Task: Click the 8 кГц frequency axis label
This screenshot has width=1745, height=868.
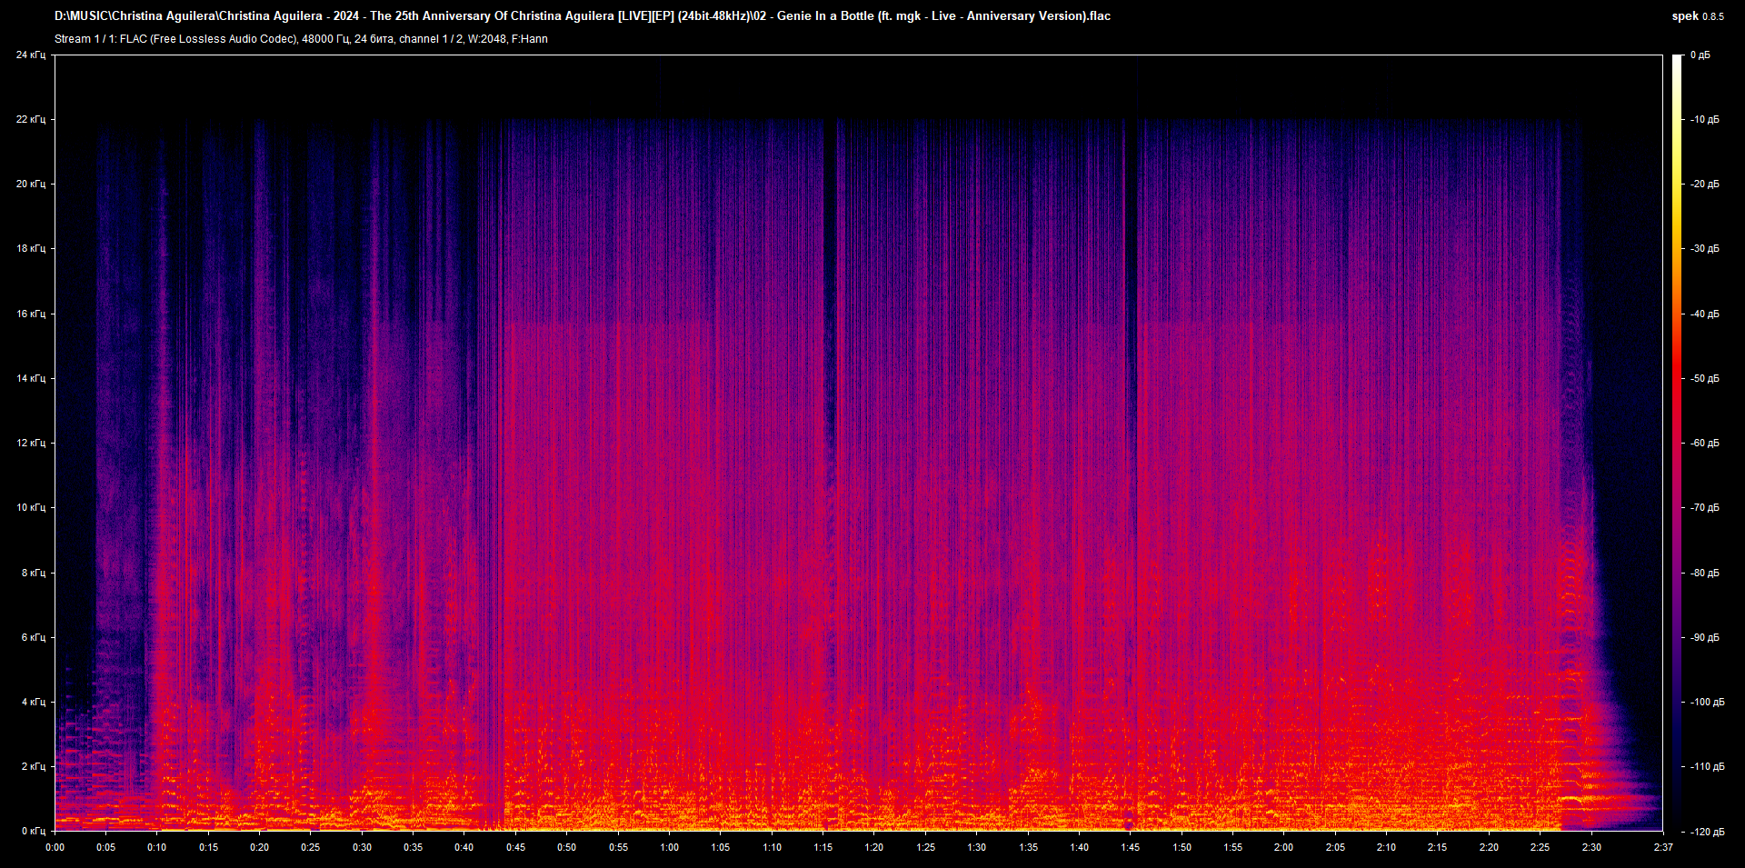Action: (x=33, y=573)
